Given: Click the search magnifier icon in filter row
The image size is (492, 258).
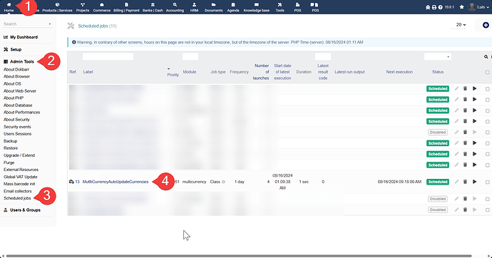Looking at the screenshot, I should [486, 57].
